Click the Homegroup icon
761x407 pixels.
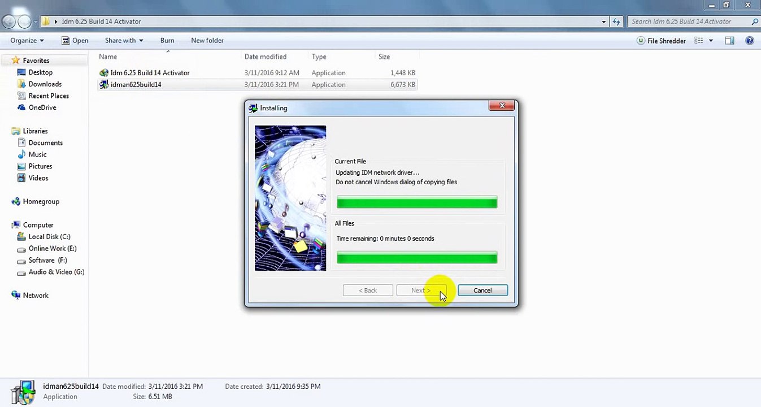[x=16, y=201]
